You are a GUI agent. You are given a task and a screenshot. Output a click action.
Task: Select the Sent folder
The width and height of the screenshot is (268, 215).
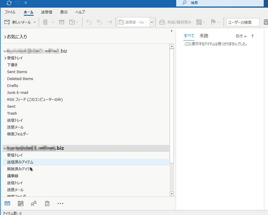[x=11, y=107]
